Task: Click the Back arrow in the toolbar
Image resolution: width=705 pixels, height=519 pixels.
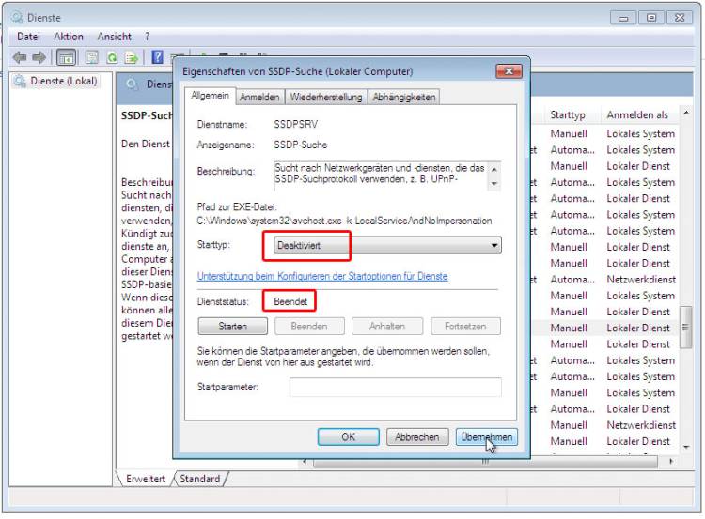Action: [19, 57]
